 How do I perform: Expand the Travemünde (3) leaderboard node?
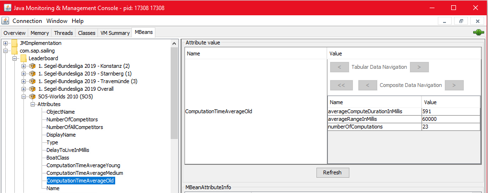(x=23, y=81)
